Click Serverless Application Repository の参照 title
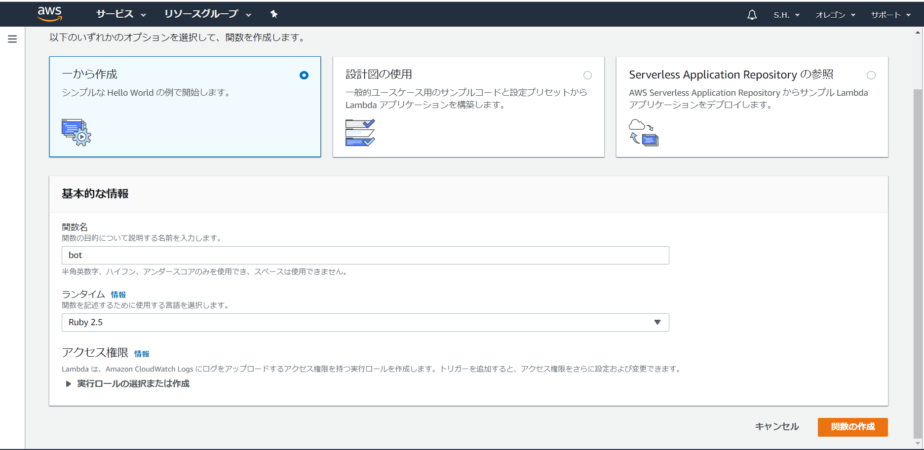The height and width of the screenshot is (450, 924). pyautogui.click(x=731, y=75)
